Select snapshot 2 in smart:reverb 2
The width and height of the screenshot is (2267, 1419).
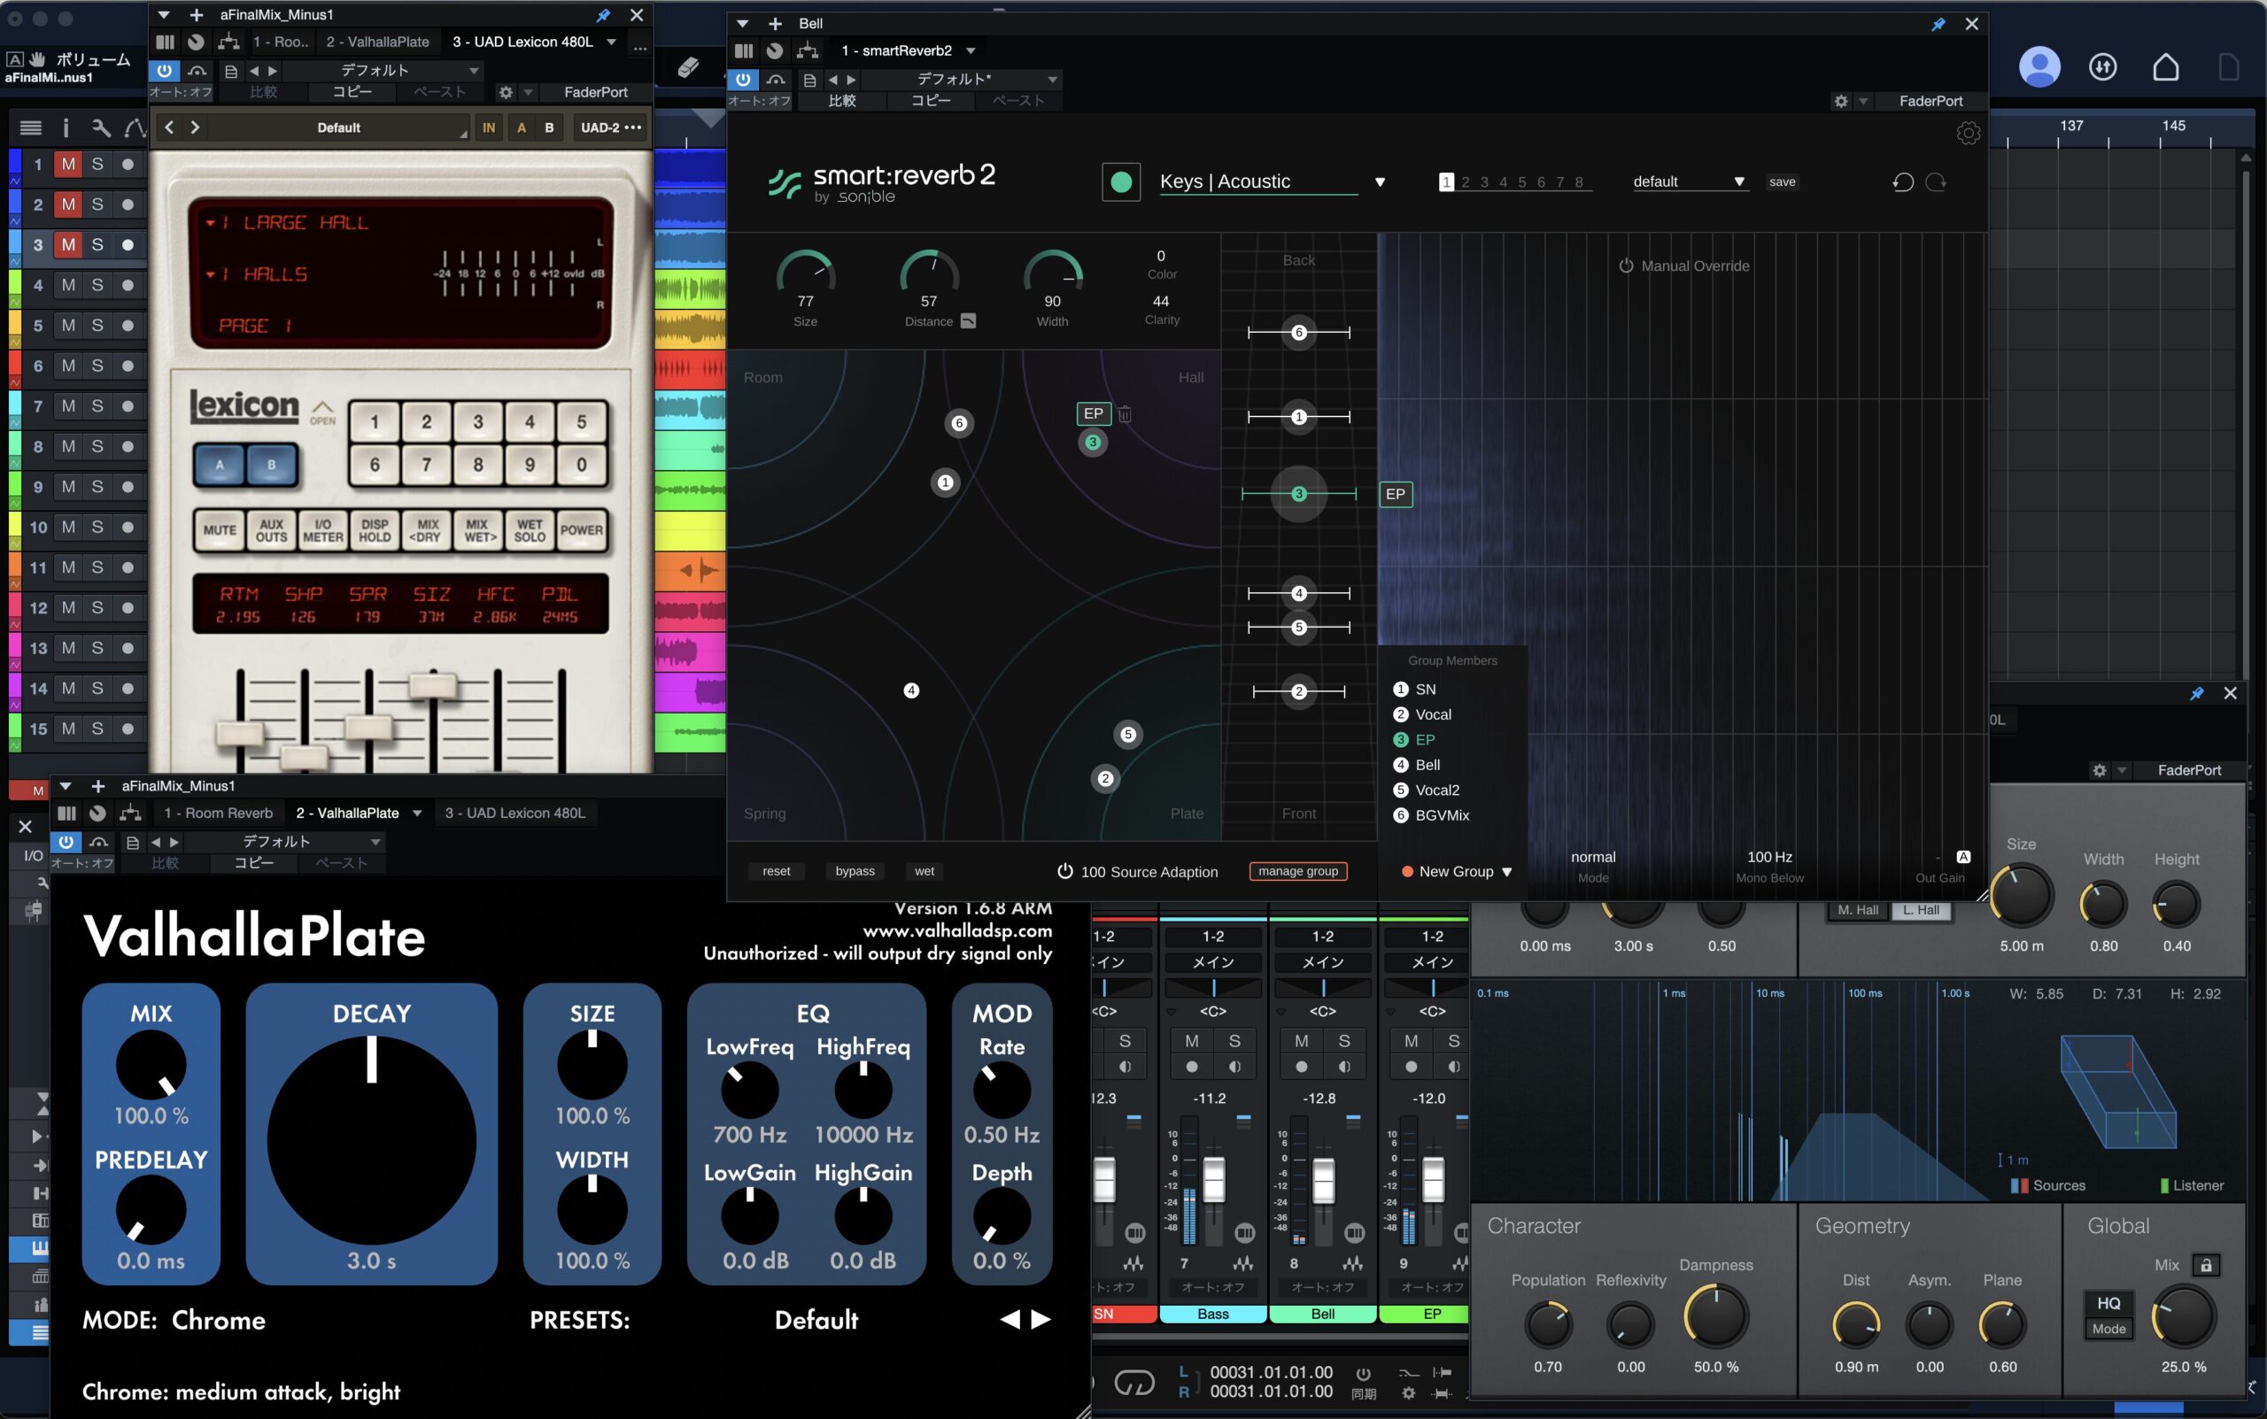pos(1465,182)
